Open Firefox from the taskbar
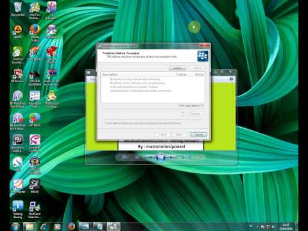This screenshot has height=231, width=308. click(71, 227)
